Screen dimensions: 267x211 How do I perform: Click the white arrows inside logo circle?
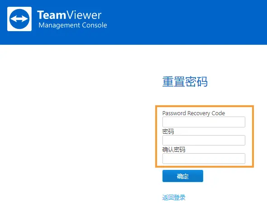tap(19, 19)
